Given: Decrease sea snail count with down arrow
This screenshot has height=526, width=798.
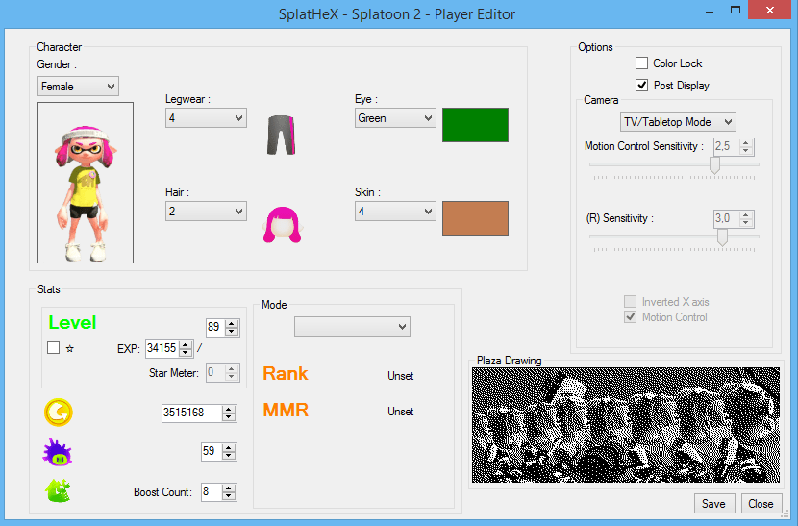Looking at the screenshot, I should click(x=229, y=455).
